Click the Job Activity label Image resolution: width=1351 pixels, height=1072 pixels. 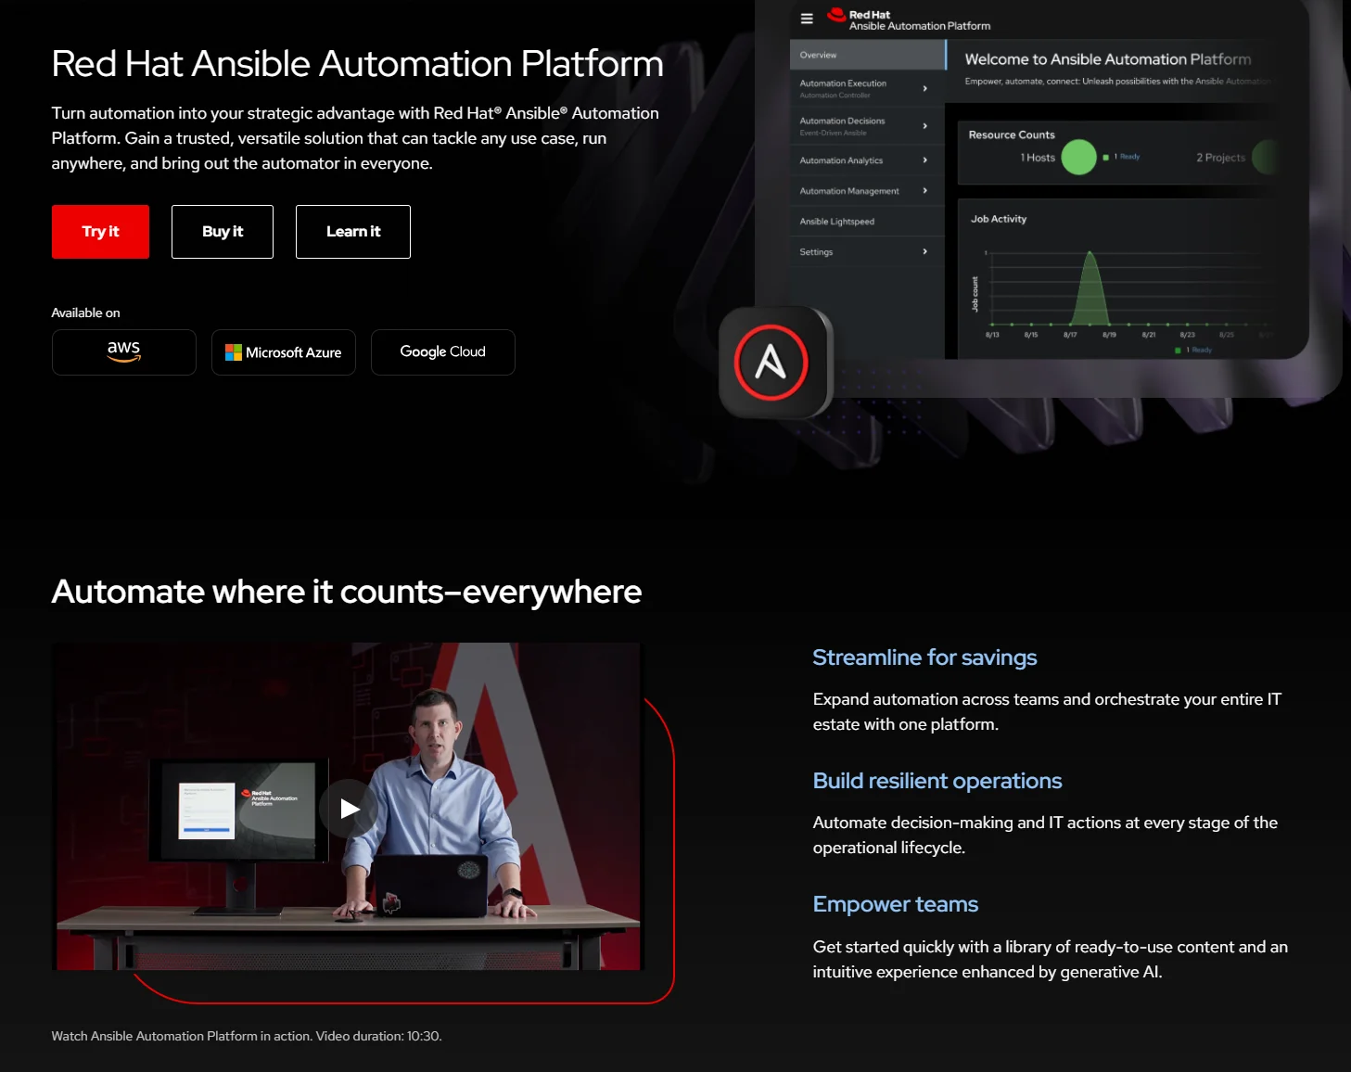(999, 219)
